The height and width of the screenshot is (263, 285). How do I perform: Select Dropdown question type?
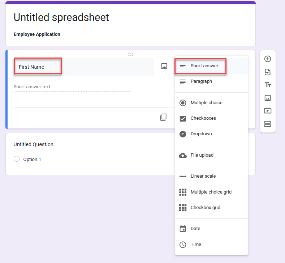pyautogui.click(x=201, y=134)
